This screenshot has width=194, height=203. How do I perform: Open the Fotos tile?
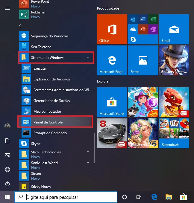click(x=143, y=60)
